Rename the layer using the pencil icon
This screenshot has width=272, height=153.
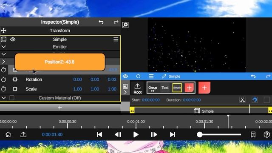[164, 76]
